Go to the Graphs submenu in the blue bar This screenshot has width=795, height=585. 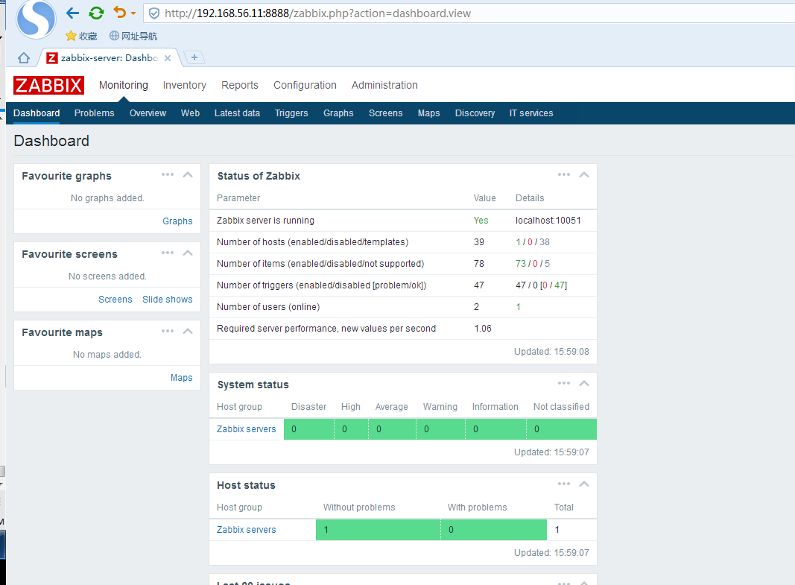(x=339, y=113)
